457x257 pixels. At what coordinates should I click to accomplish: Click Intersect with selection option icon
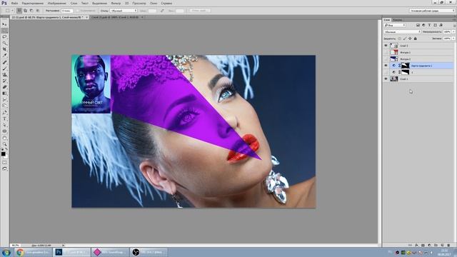tap(37, 11)
